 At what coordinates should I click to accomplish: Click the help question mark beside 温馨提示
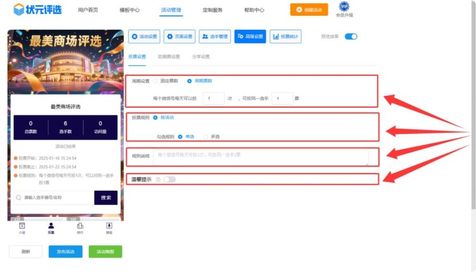[157, 179]
